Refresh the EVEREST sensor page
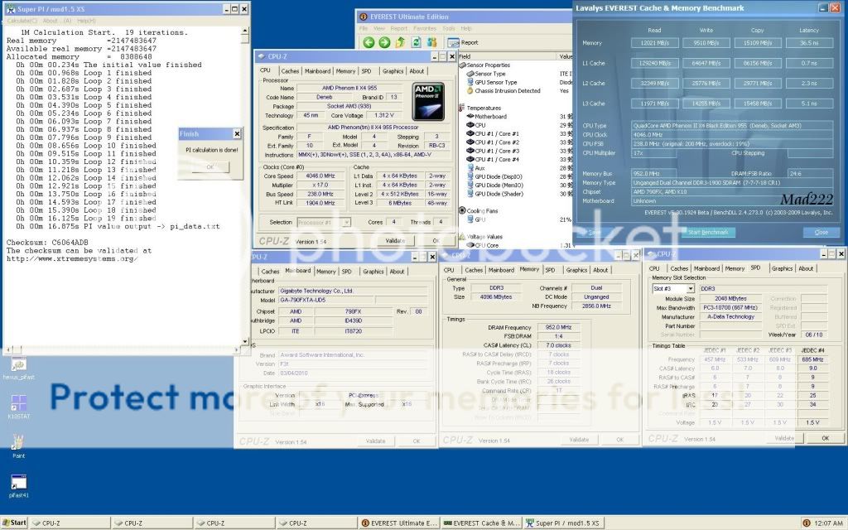The image size is (848, 530). pos(416,42)
